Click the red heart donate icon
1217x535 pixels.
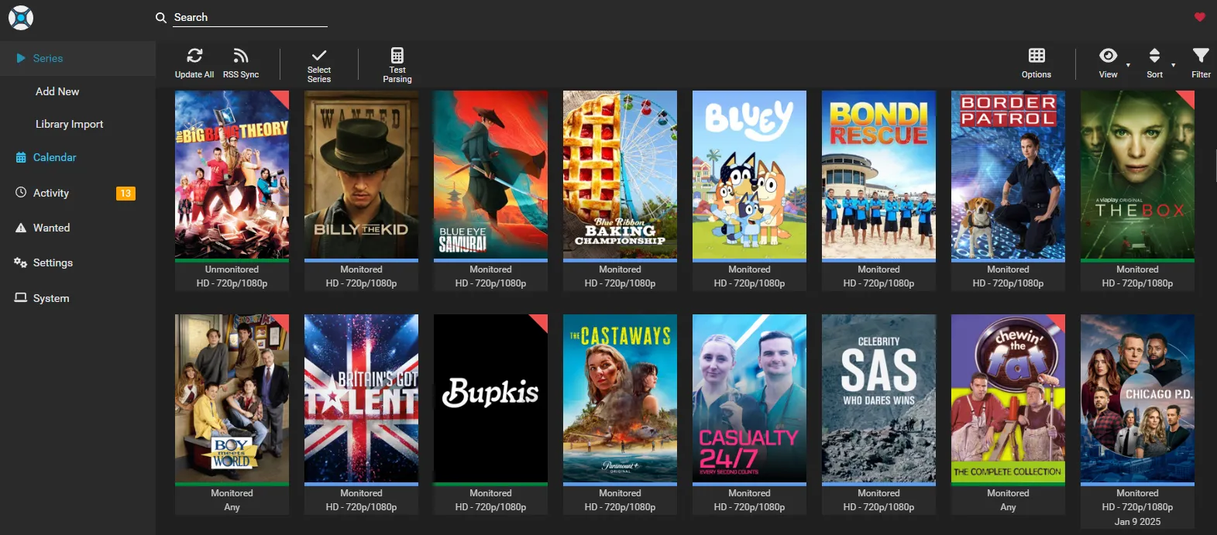[x=1200, y=17]
